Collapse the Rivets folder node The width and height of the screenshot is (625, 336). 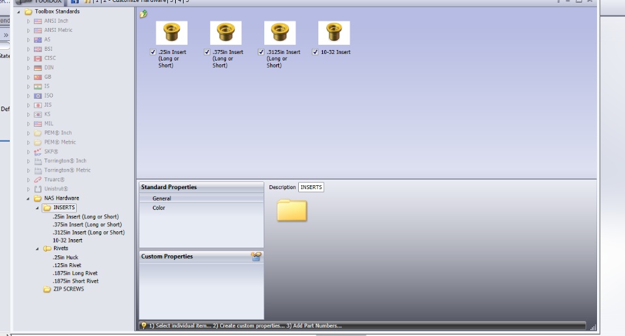point(37,248)
